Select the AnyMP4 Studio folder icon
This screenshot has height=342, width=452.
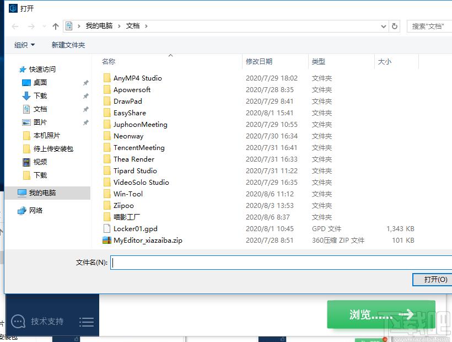coord(107,78)
